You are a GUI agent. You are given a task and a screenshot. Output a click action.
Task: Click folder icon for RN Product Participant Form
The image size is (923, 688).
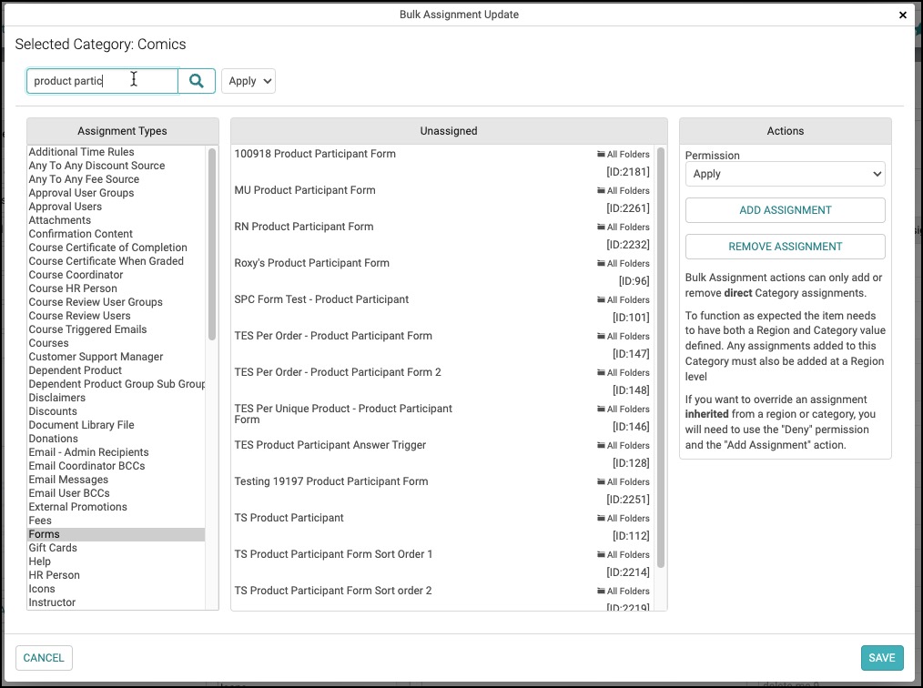tap(601, 228)
